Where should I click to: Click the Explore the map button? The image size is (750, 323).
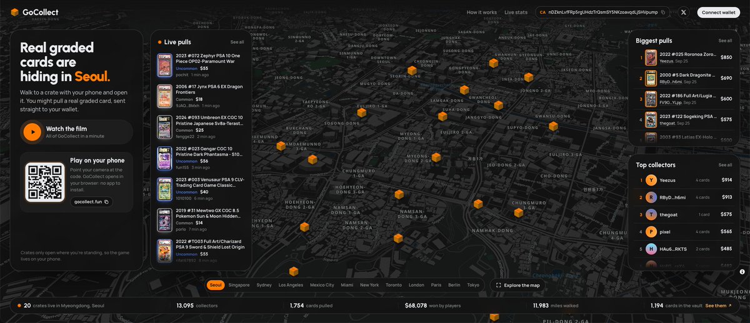point(517,286)
